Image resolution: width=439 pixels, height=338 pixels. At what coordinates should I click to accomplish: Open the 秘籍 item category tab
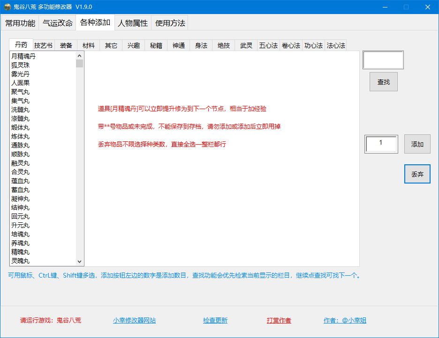[156, 45]
